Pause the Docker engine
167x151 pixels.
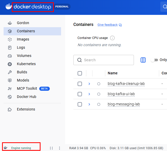(x=51, y=148)
